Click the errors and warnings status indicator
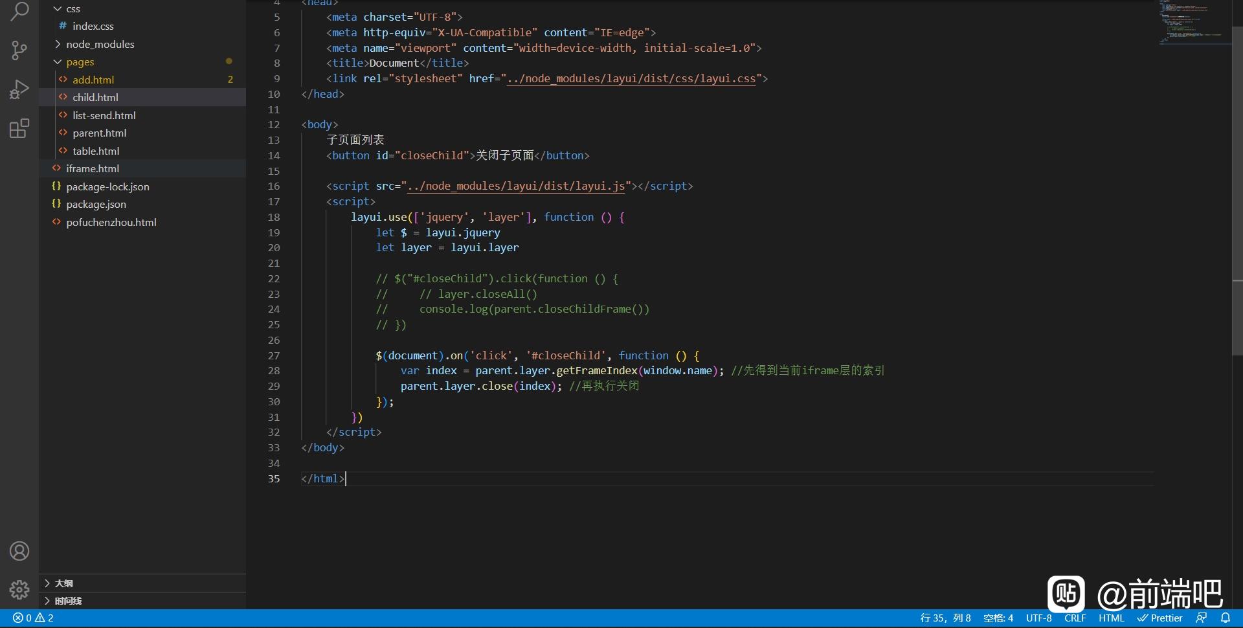This screenshot has height=628, width=1243. tap(33, 618)
